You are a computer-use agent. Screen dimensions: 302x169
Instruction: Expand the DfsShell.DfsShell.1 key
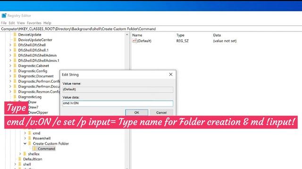pyautogui.click(x=10, y=50)
